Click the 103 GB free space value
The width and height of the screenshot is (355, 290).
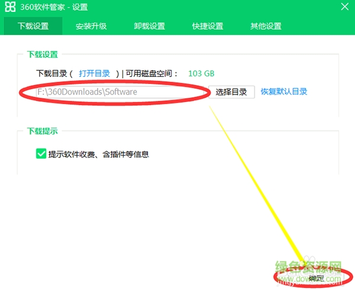click(x=201, y=73)
